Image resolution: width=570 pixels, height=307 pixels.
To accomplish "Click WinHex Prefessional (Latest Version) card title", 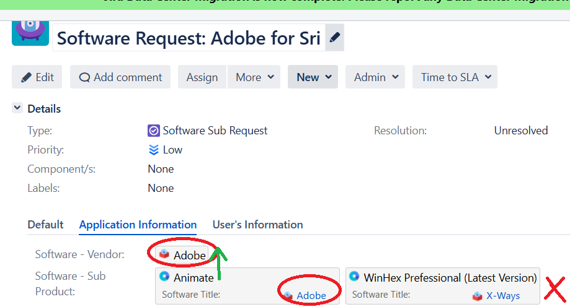I will coord(450,278).
